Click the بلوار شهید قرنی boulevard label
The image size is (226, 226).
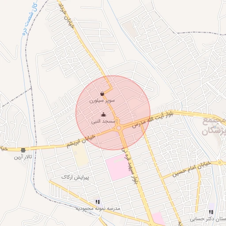[129, 166]
